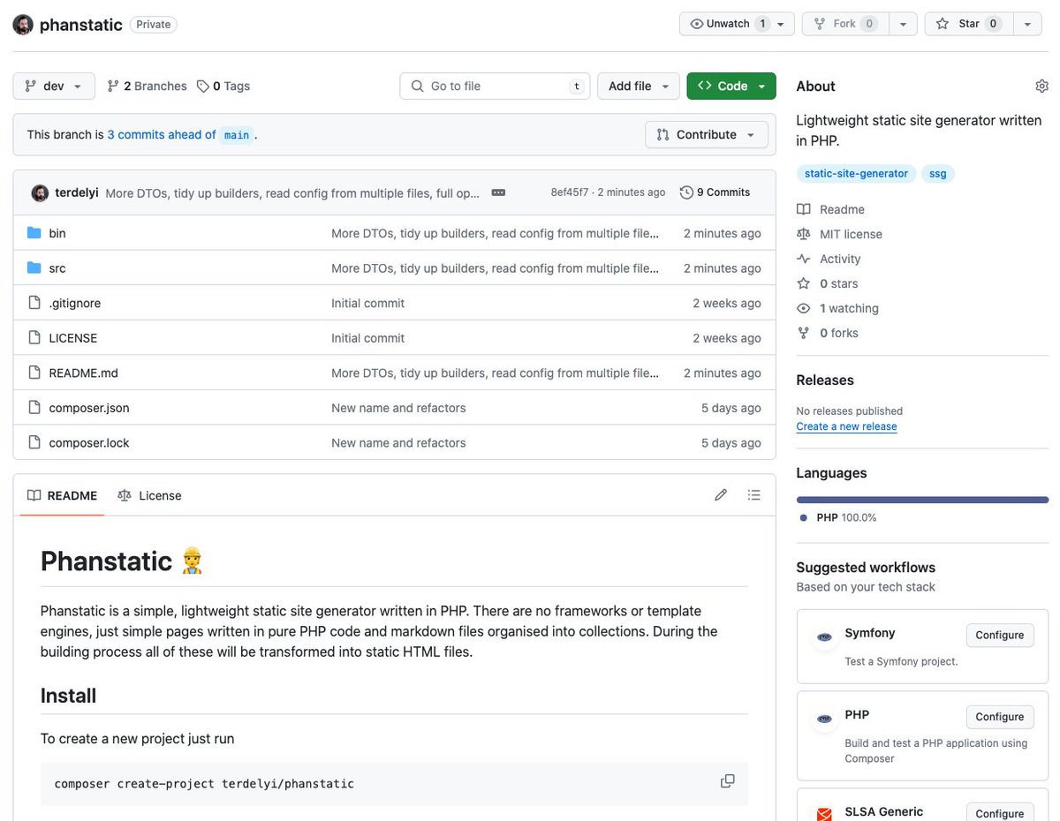This screenshot has height=821, width=1060.
Task: Click the README.md file icon
Action: [x=34, y=373]
